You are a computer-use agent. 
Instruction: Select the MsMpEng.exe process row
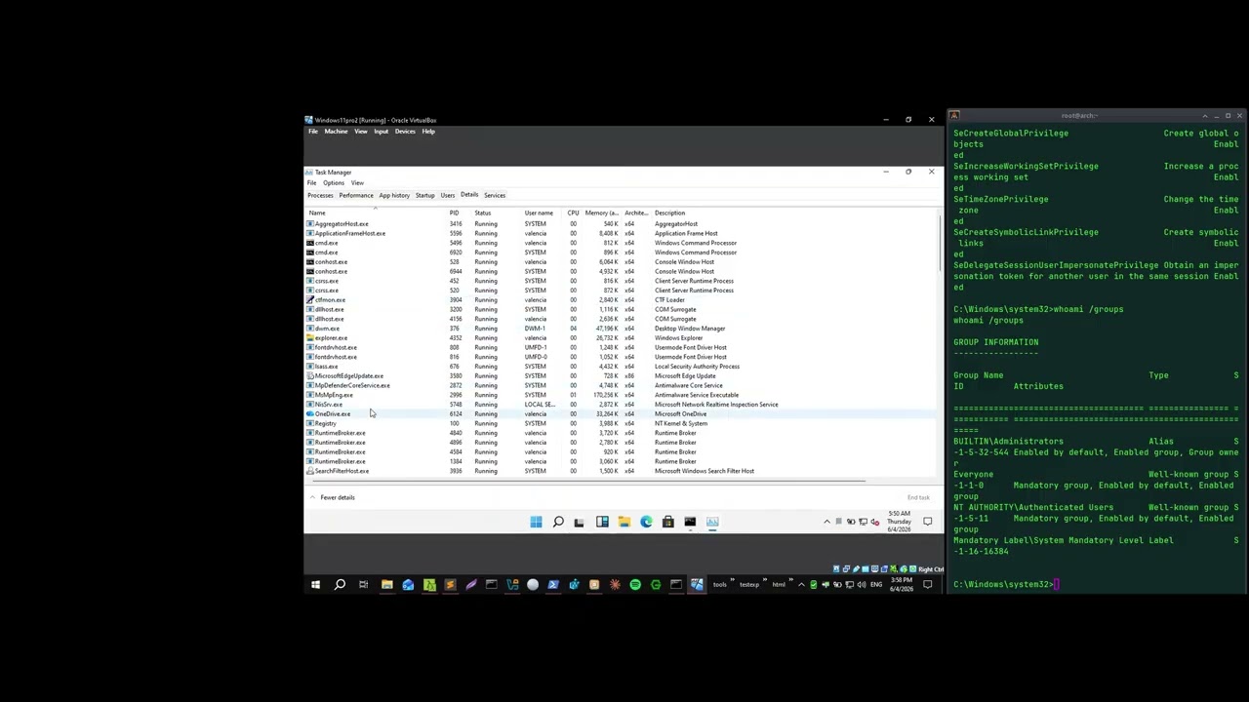[620, 395]
